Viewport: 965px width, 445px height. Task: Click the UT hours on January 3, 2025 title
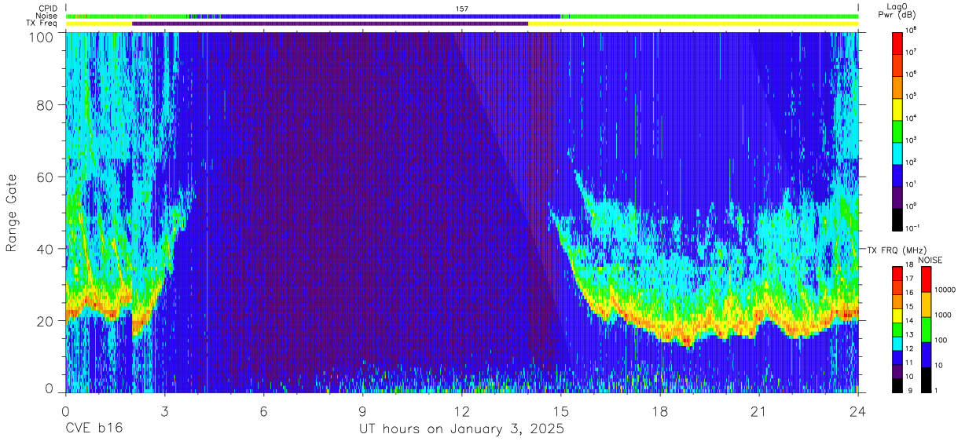(461, 430)
